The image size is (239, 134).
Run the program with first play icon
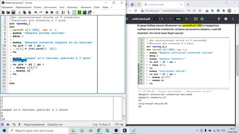pyautogui.click(x=47, y=12)
